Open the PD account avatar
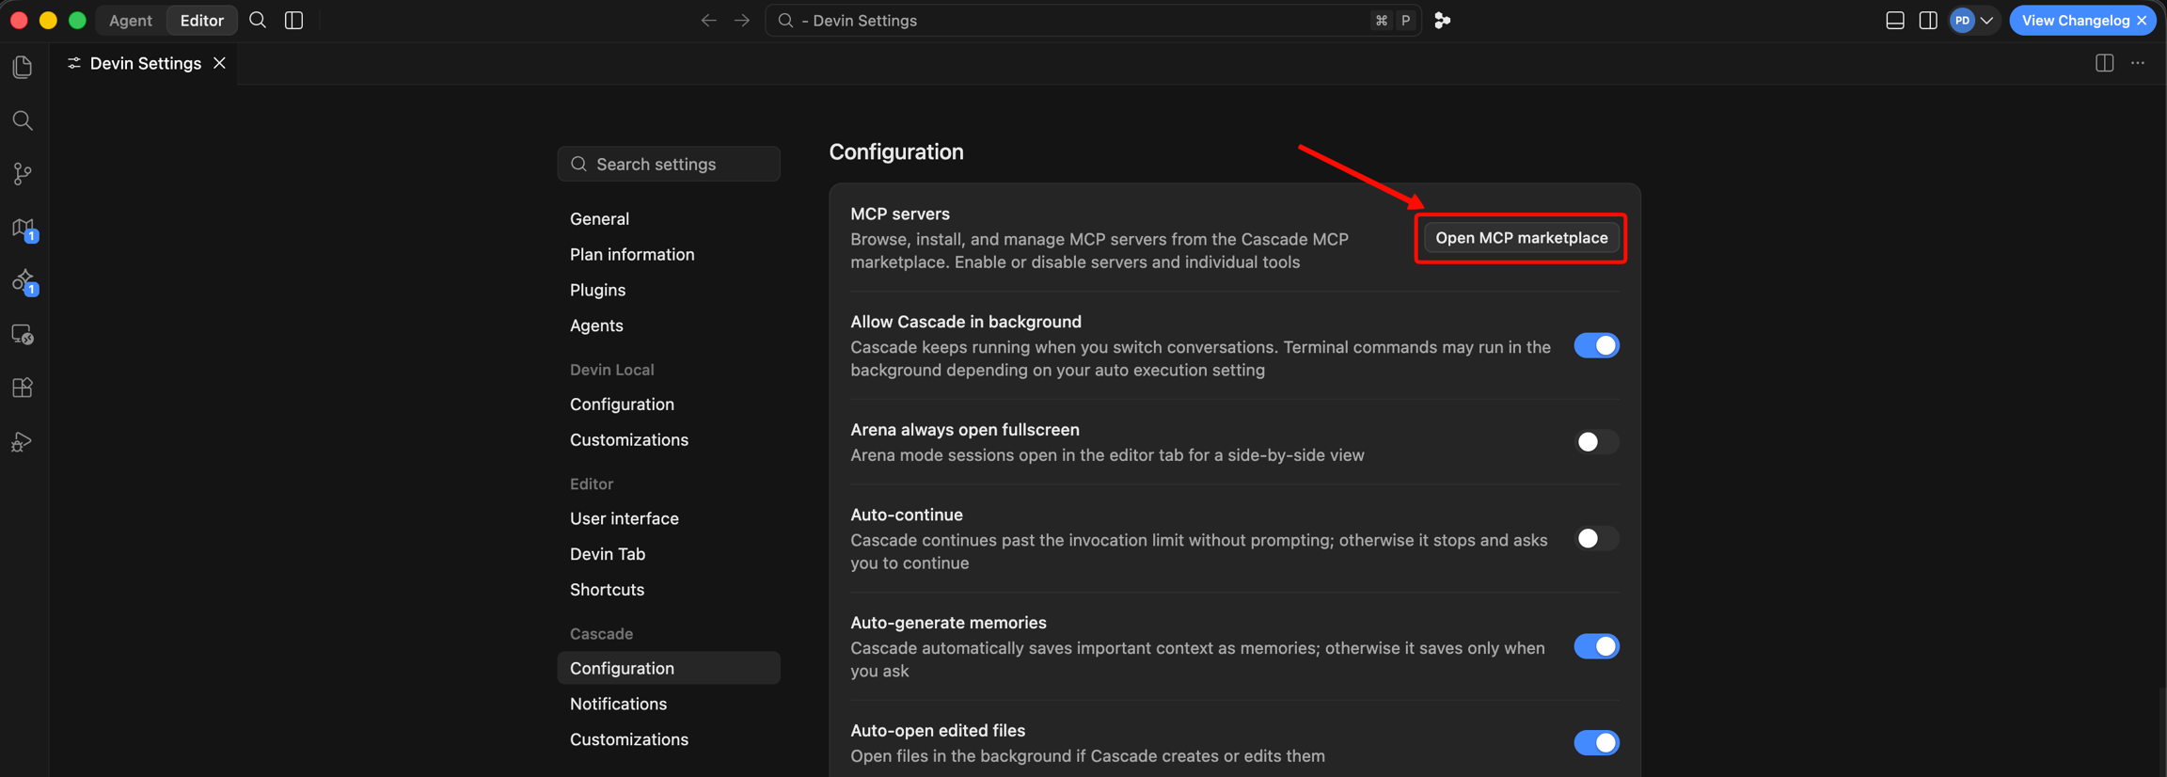 point(1963,20)
